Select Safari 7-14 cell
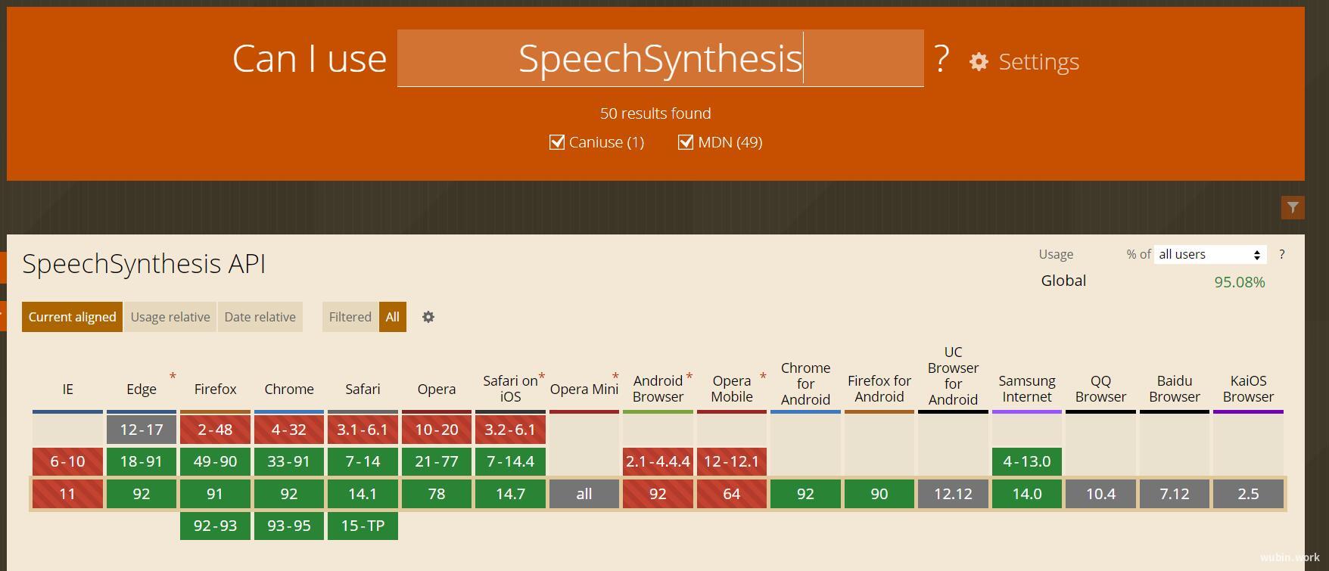 [x=363, y=461]
